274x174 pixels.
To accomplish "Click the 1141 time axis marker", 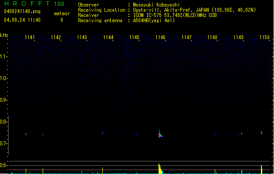I will [30, 37].
